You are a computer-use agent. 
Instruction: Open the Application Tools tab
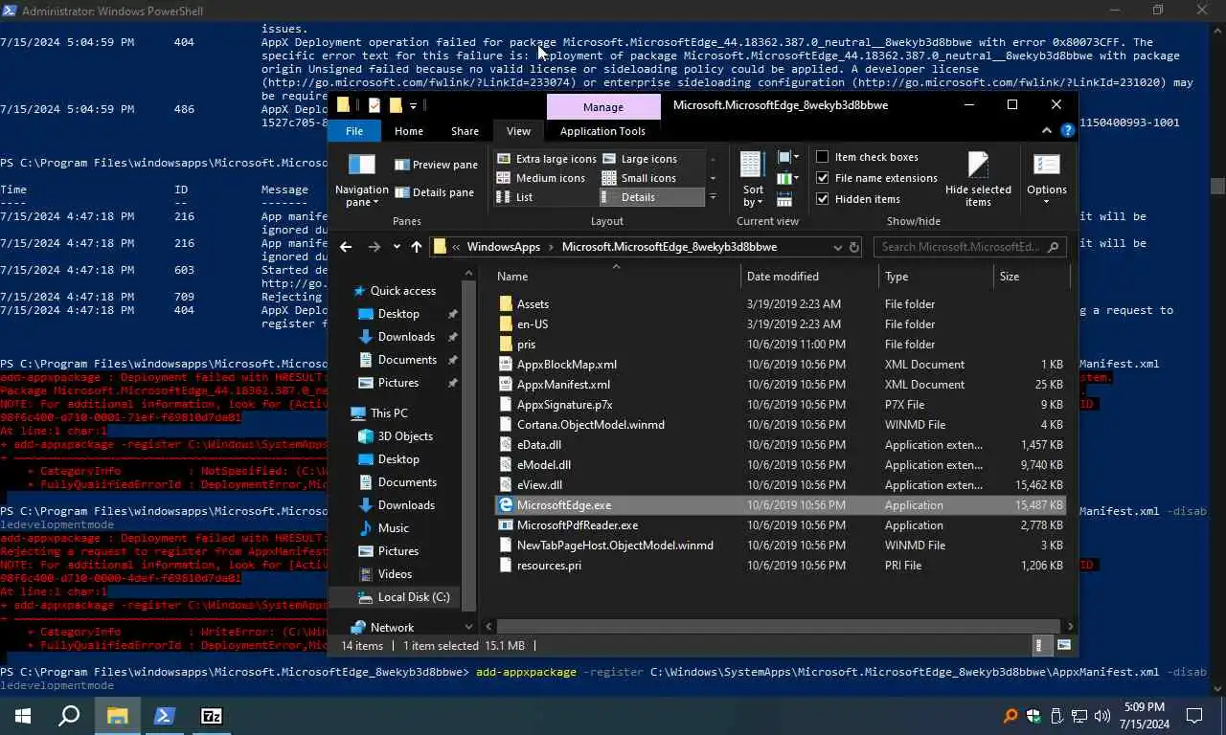pyautogui.click(x=602, y=131)
